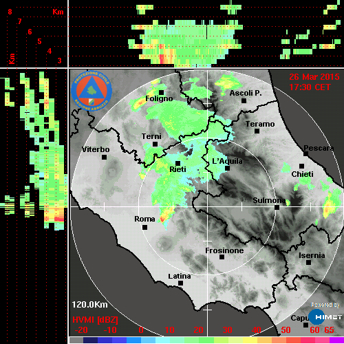Image resolution: width=344 pixels, height=344 pixels.
Task: Select the Viterbo city marker square
Action: click(105, 158)
